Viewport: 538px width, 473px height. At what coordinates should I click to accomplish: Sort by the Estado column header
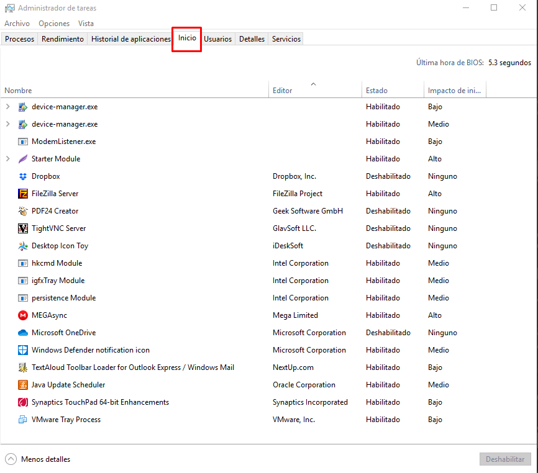pyautogui.click(x=393, y=91)
